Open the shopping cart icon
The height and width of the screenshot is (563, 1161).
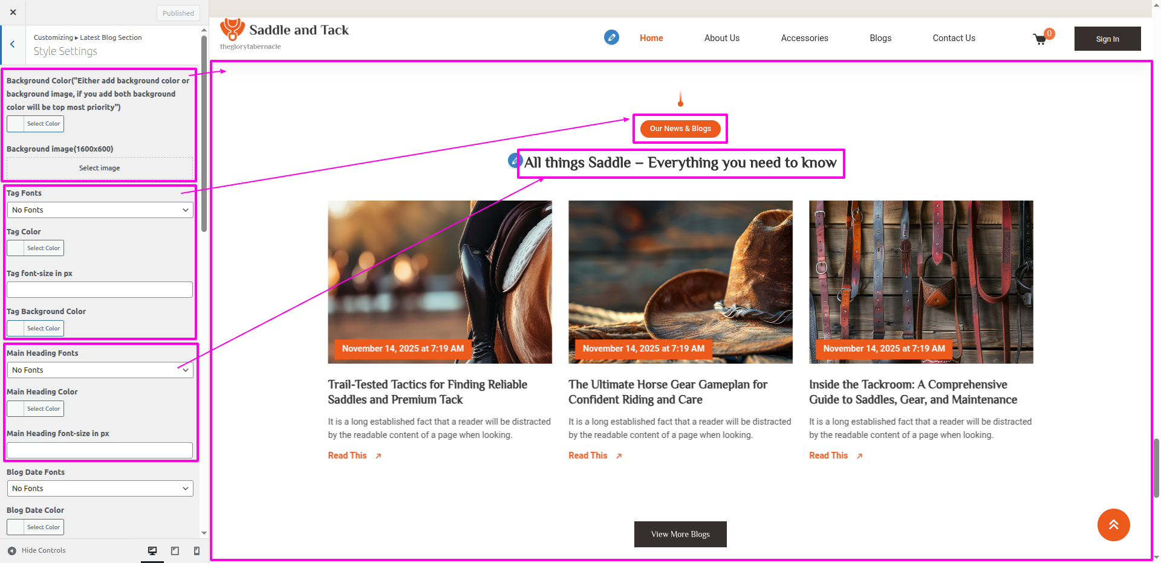(x=1039, y=39)
